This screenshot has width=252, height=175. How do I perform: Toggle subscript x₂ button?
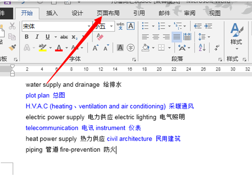click(x=74, y=37)
